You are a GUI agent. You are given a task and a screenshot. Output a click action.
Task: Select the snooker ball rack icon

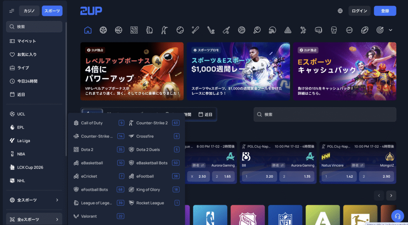click(288, 30)
